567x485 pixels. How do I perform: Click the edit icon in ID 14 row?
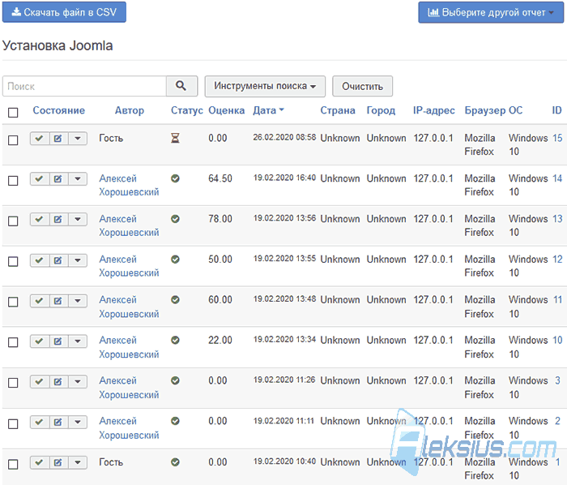click(58, 178)
